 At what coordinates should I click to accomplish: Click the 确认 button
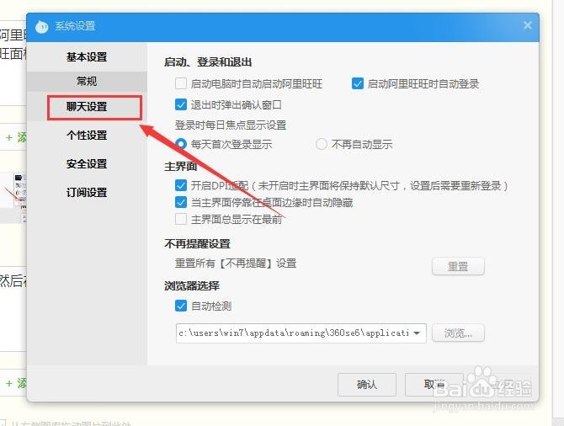366,385
